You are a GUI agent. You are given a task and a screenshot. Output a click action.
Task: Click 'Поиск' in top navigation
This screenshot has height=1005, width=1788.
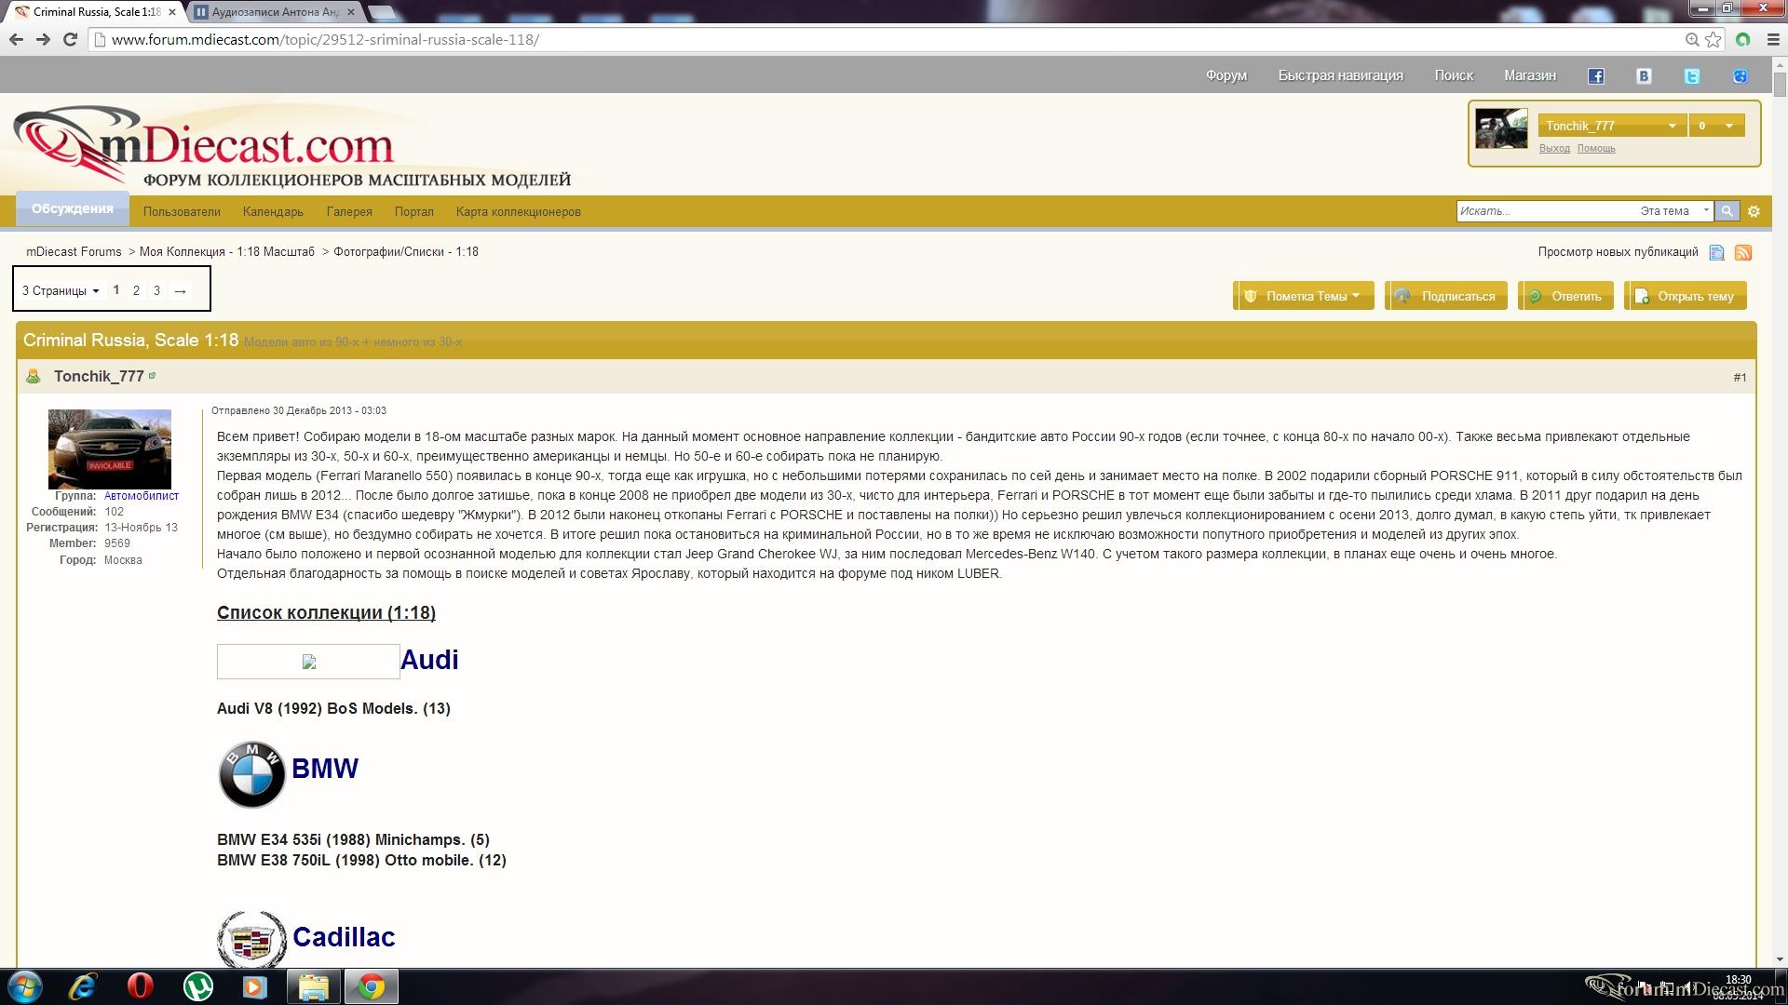(1454, 75)
